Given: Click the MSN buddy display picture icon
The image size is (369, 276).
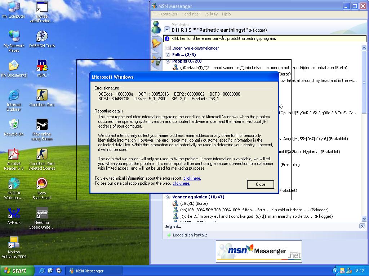Looking at the screenshot, I should point(156,27).
